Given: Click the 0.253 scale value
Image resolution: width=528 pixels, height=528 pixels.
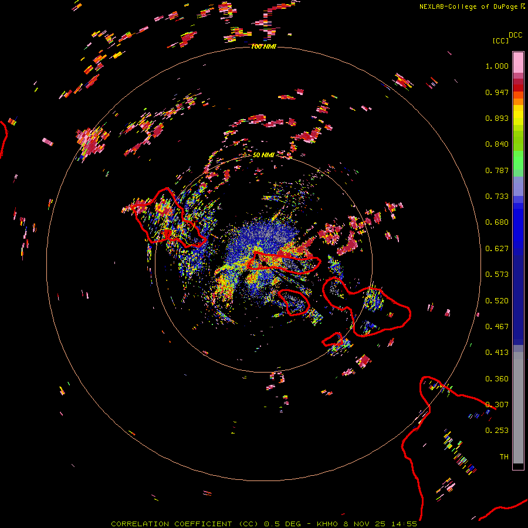Looking at the screenshot, I should [x=497, y=431].
